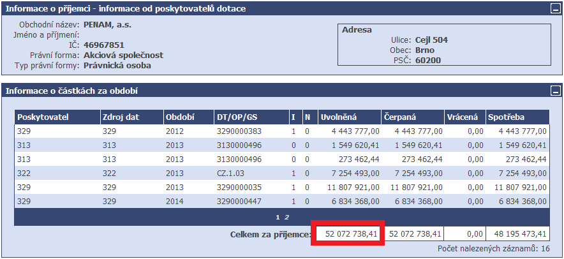
Task: Click the DT/OP/GS column header
Action: pos(239,117)
